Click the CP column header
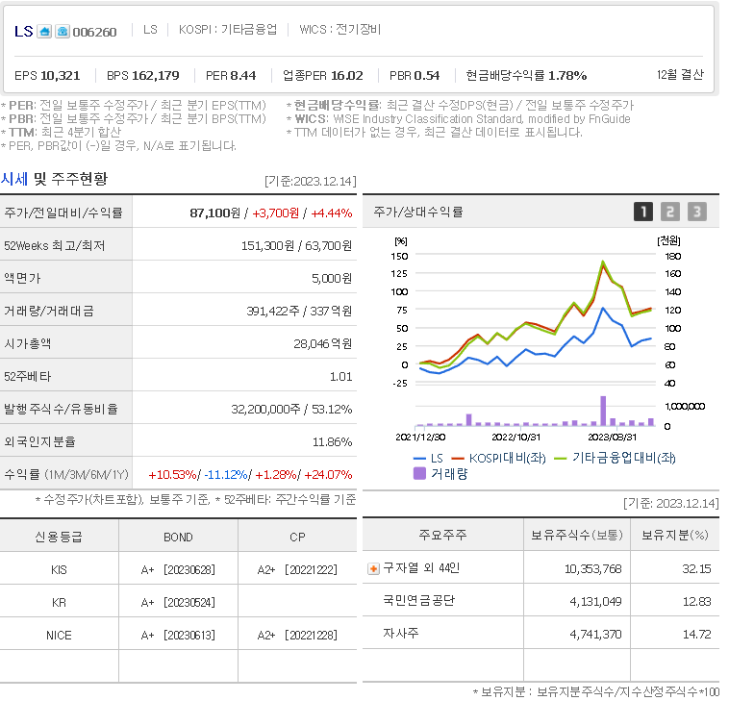This screenshot has width=729, height=701. [x=297, y=537]
